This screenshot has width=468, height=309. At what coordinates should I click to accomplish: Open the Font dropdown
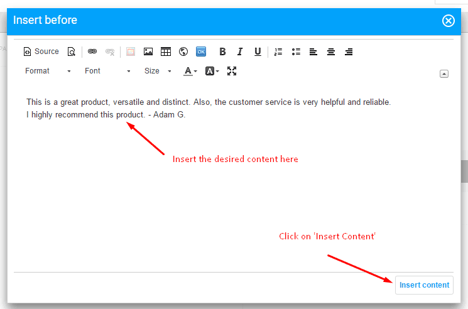[x=107, y=71]
